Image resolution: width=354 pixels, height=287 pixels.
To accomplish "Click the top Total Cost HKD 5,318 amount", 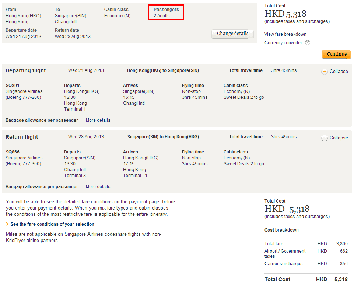I will pyautogui.click(x=285, y=14).
